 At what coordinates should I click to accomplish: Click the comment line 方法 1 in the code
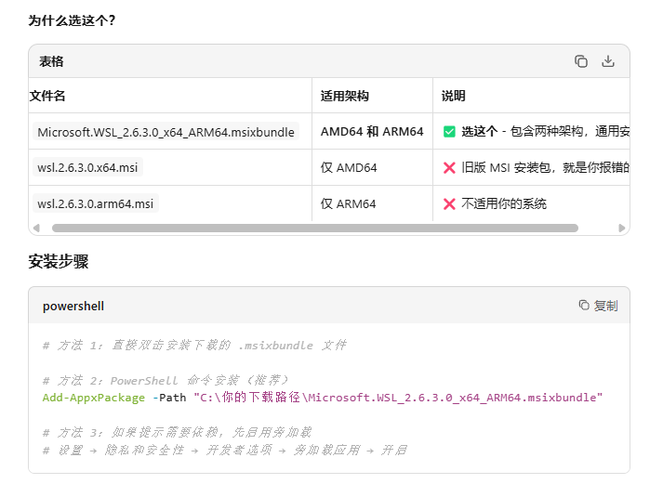pyautogui.click(x=194, y=345)
